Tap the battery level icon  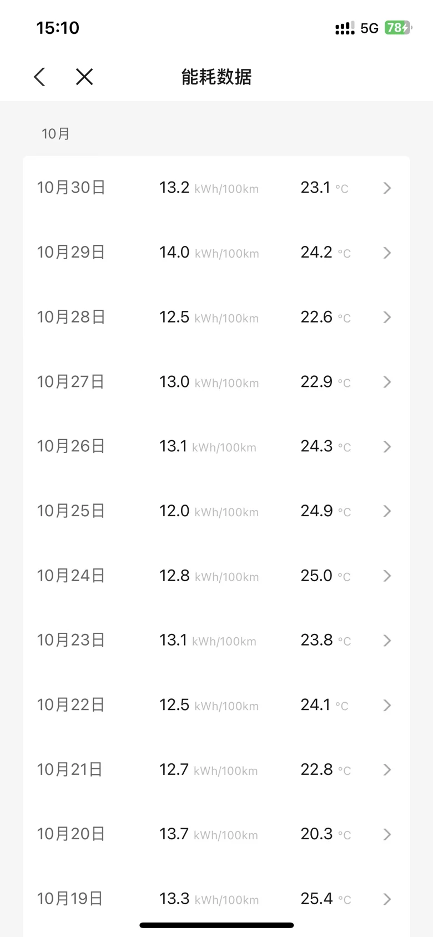(399, 28)
